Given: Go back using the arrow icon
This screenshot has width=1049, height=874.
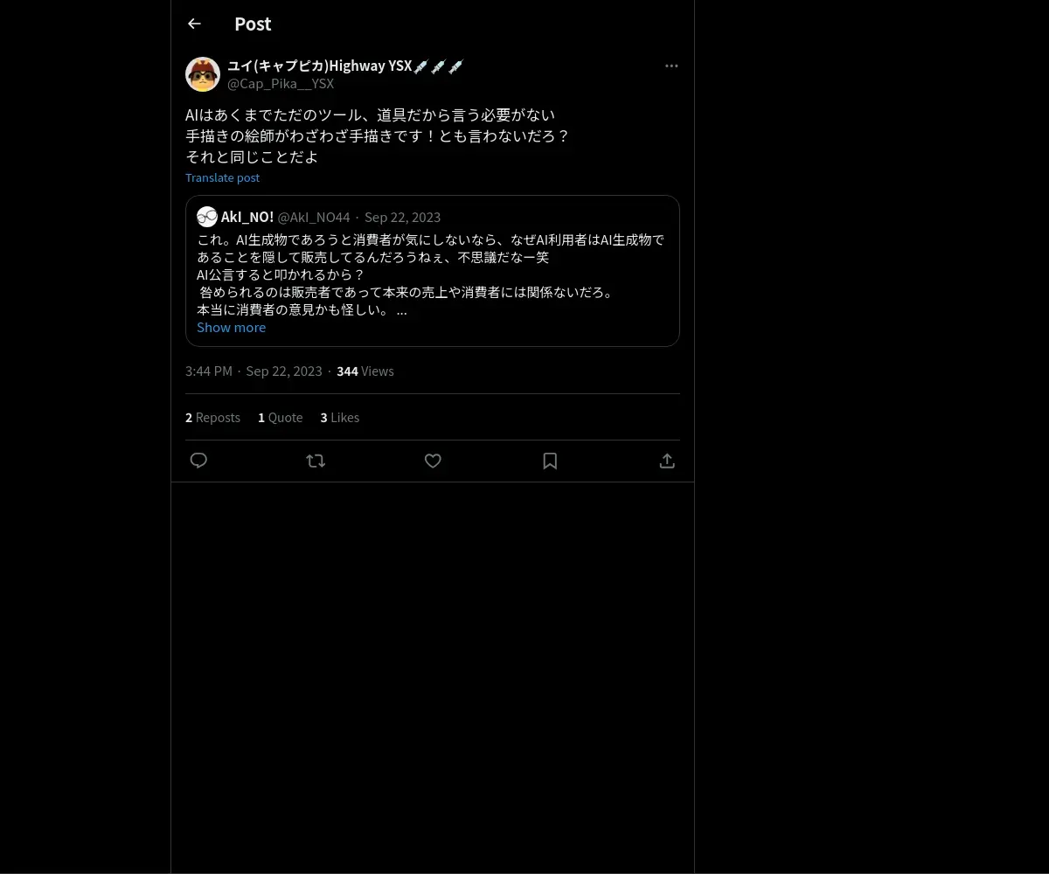Looking at the screenshot, I should (x=194, y=24).
